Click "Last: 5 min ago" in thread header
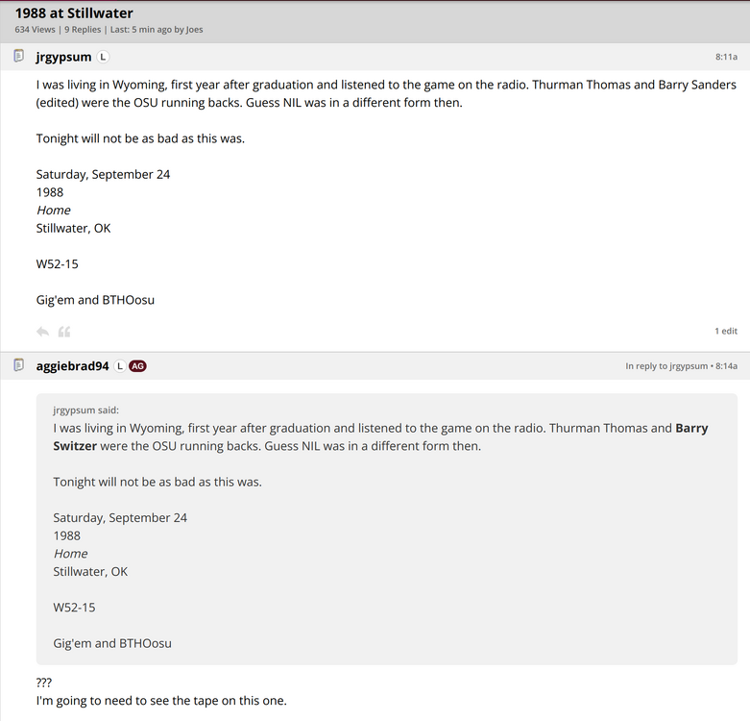 click(x=141, y=30)
